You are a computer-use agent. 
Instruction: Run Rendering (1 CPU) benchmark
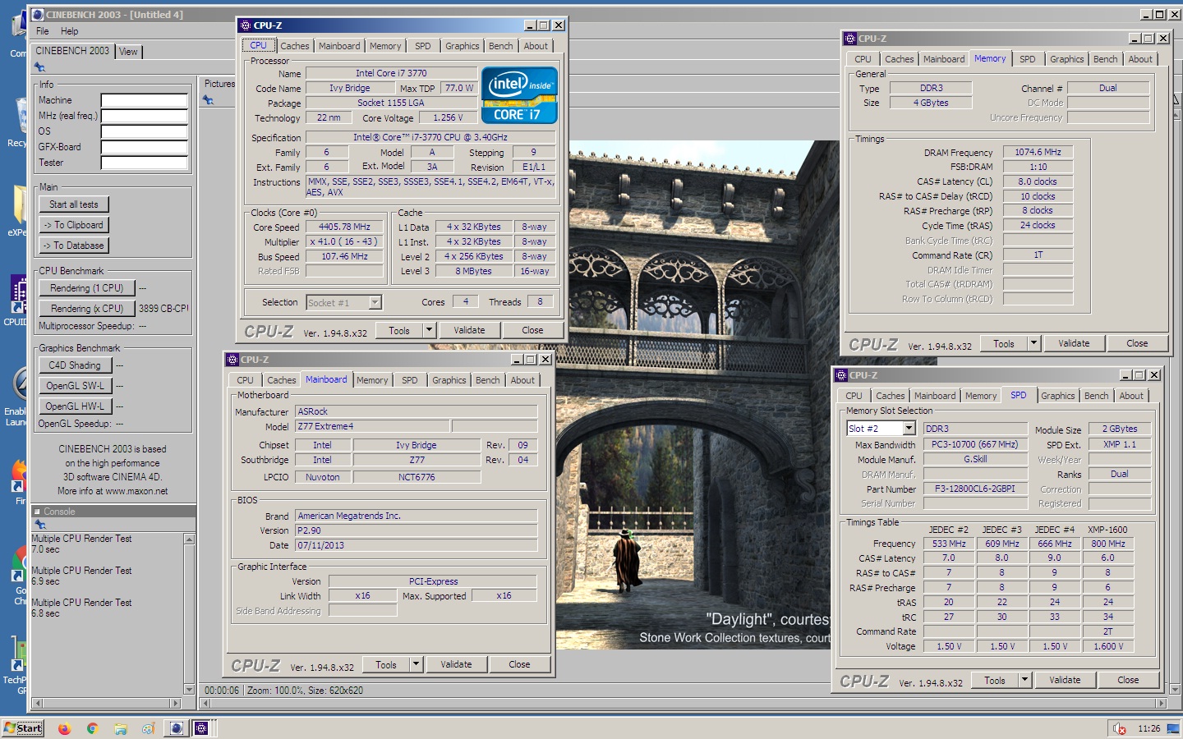[x=87, y=288]
